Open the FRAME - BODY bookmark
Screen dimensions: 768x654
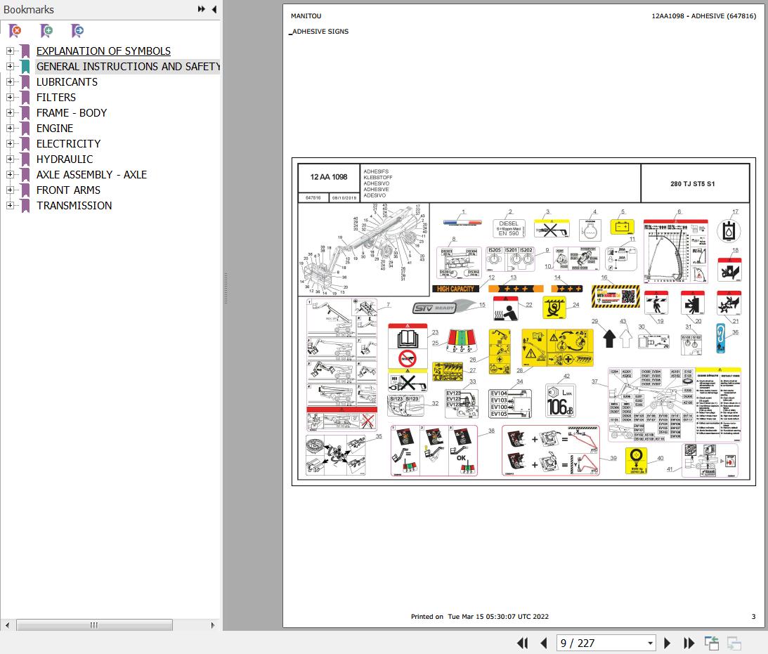[72, 112]
